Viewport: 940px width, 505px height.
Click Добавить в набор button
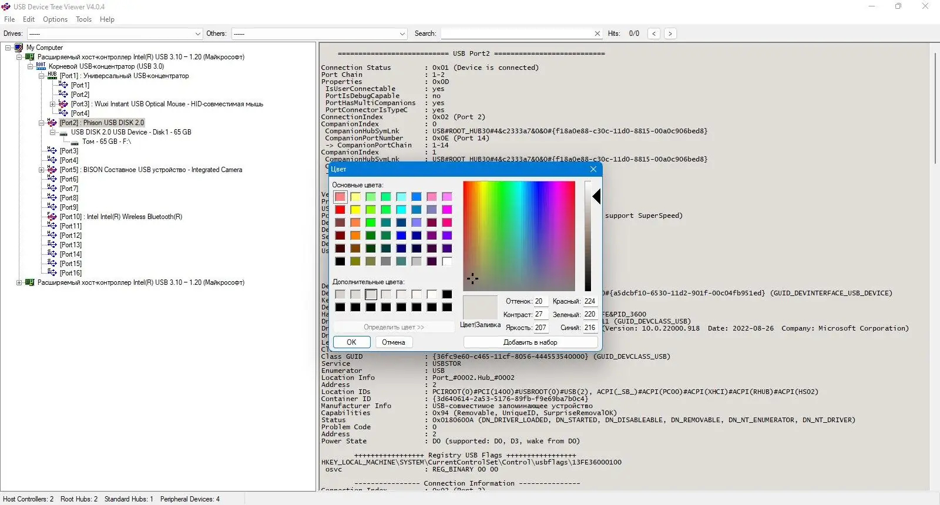(531, 342)
